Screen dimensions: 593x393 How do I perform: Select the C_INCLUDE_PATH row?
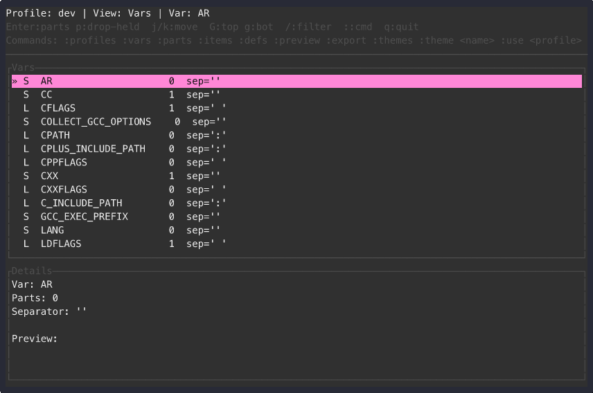[296, 203]
